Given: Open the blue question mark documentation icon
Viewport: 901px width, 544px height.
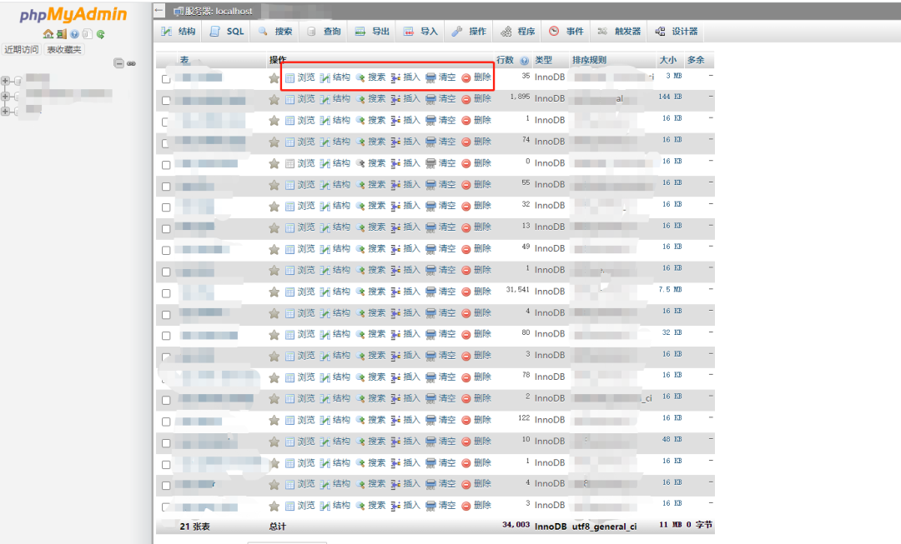Looking at the screenshot, I should click(75, 34).
